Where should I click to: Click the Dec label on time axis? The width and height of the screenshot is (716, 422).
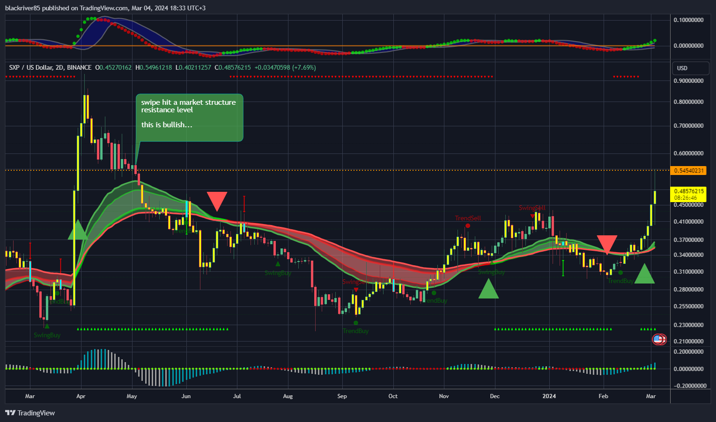(495, 396)
